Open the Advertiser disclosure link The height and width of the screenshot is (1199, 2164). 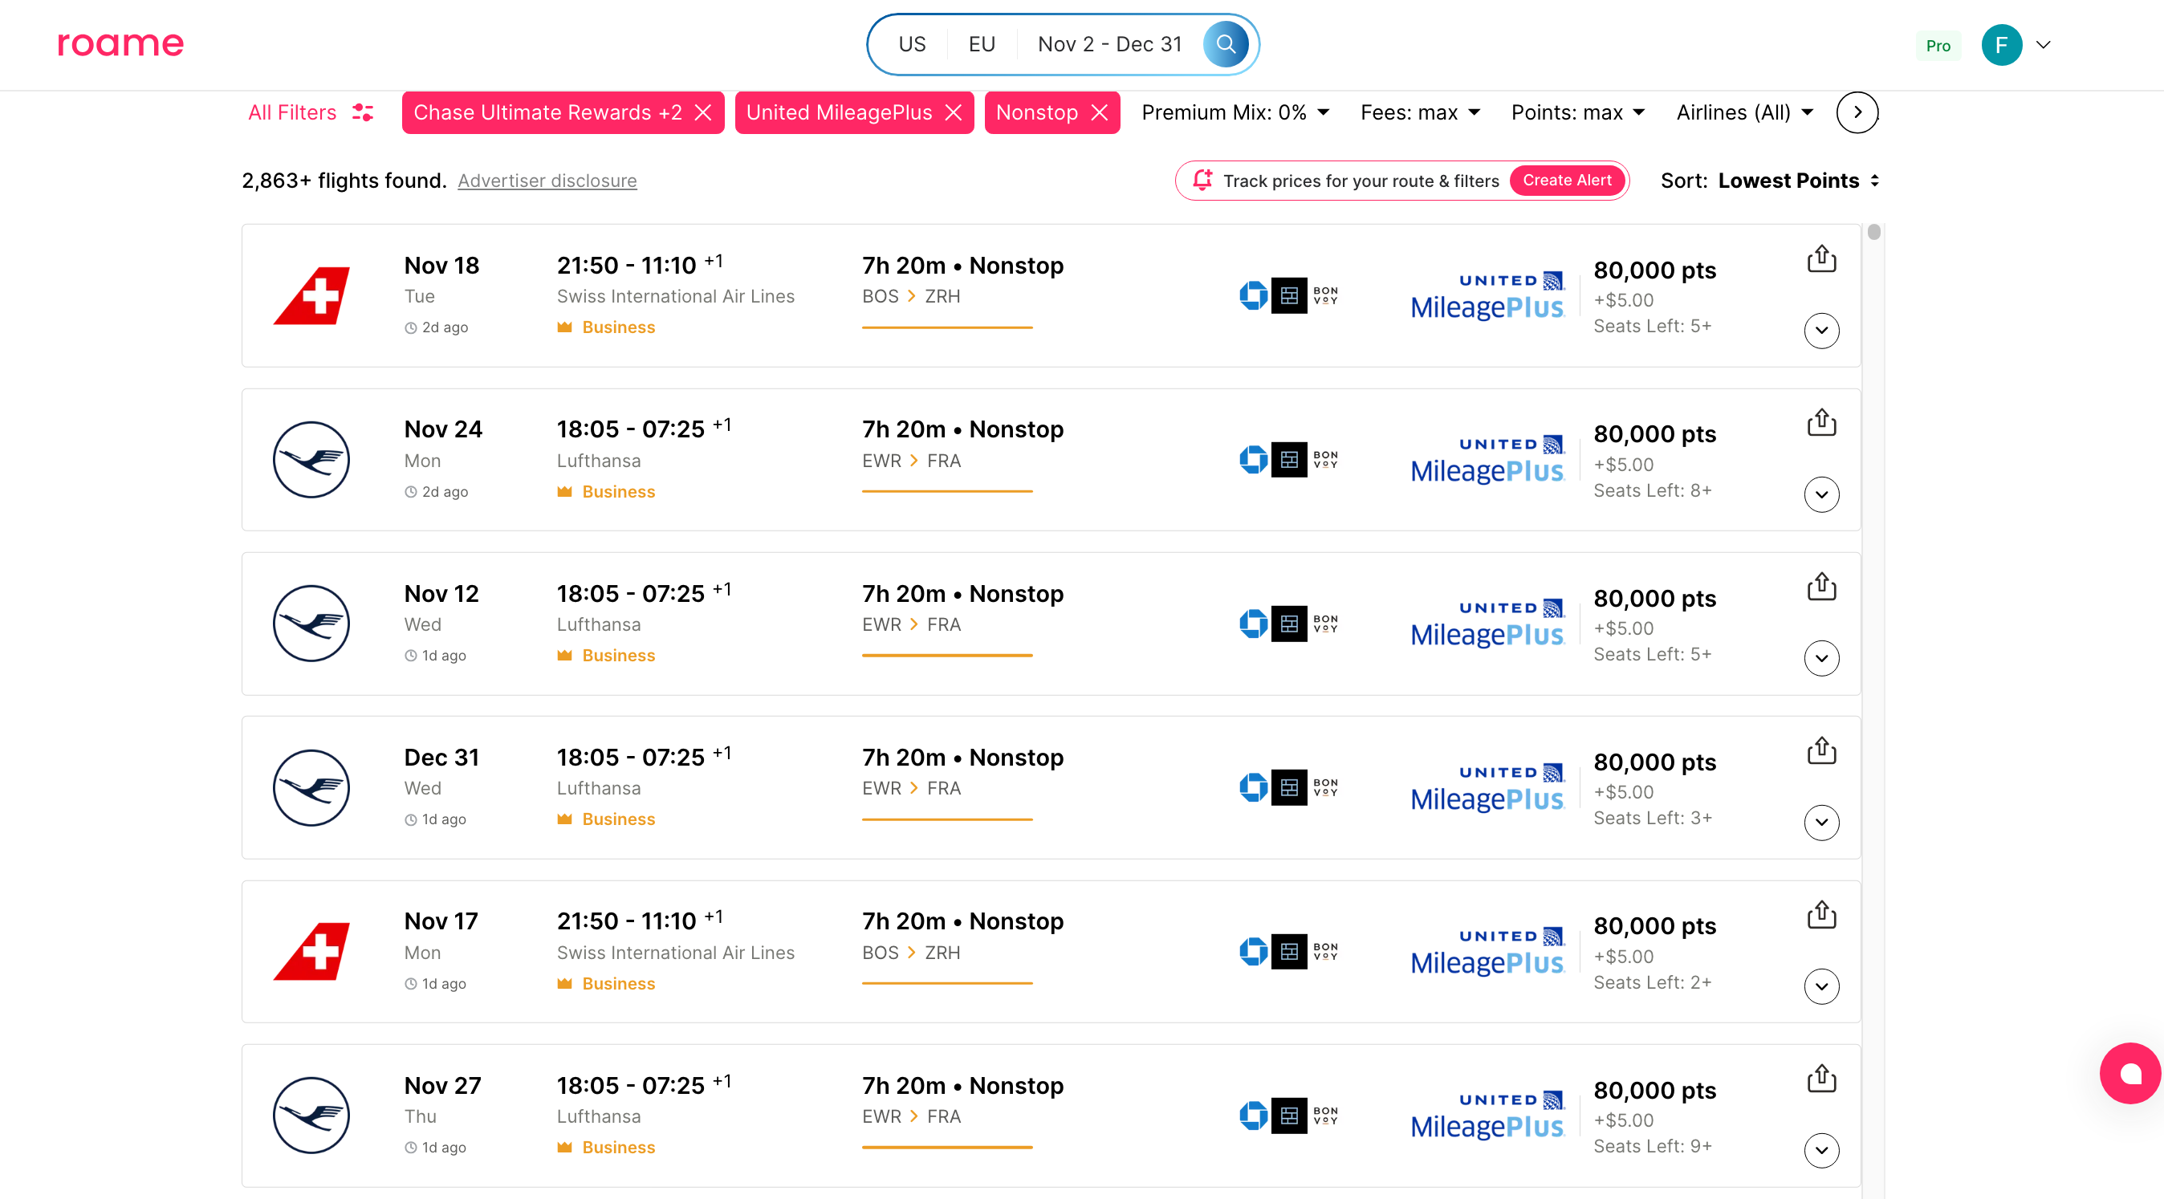click(x=547, y=181)
